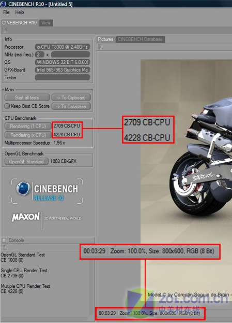Click the grip handle under Pictures tab
This screenshot has width=232, height=323.
pos(100,47)
